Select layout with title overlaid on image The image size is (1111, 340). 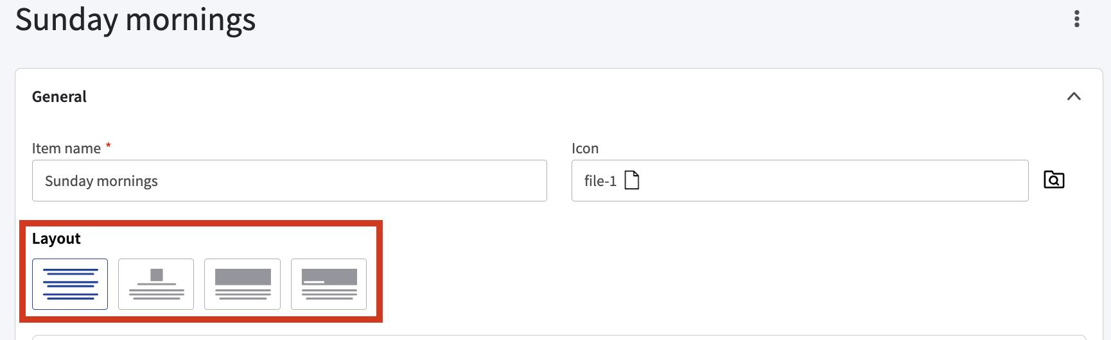point(329,284)
